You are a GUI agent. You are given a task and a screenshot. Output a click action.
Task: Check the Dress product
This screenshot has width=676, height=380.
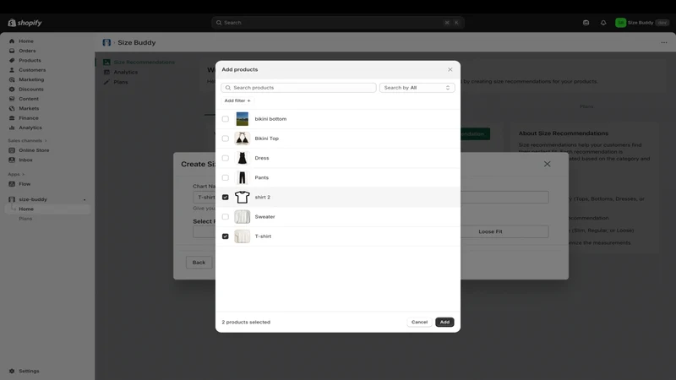pyautogui.click(x=225, y=158)
